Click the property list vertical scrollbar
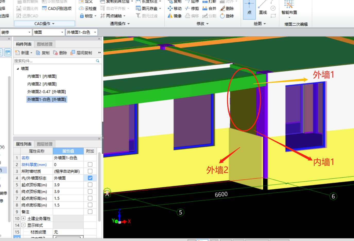 (99, 187)
